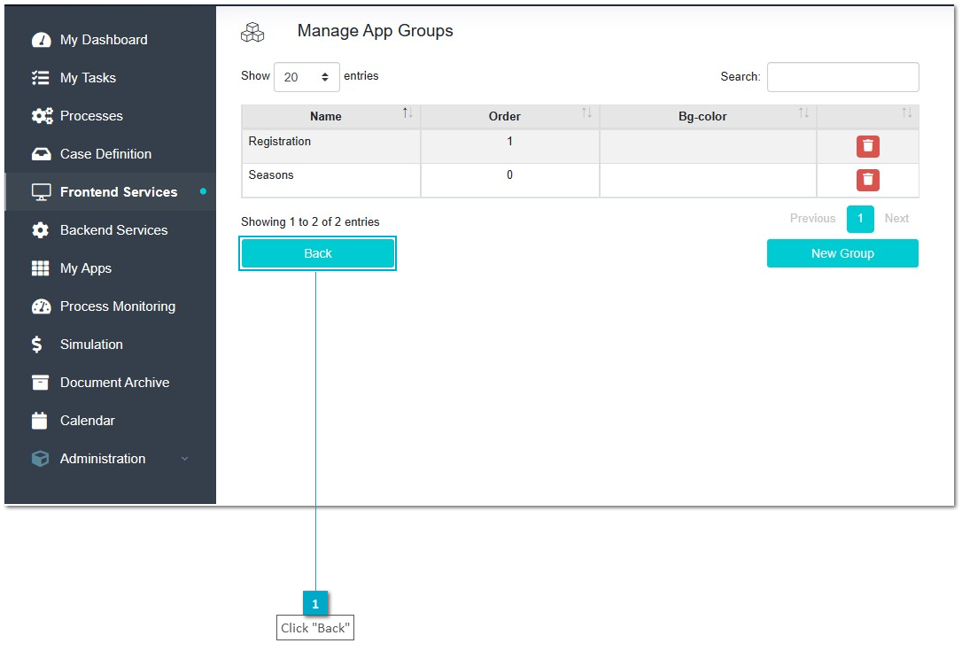
Task: Click the My Tasks checklist icon
Action: 41,78
